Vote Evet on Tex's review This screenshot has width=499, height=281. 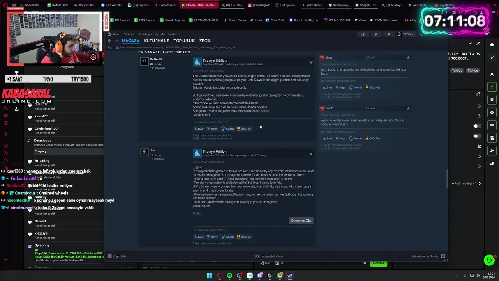[x=199, y=237]
